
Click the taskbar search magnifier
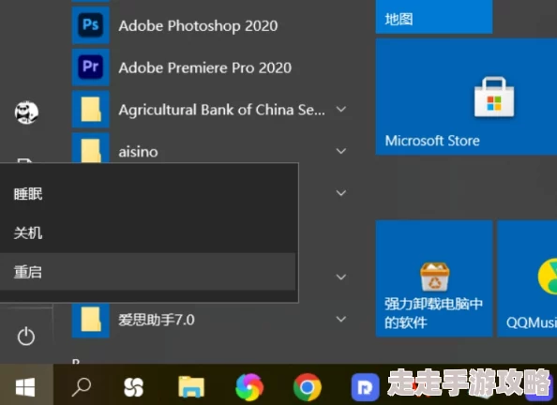pos(82,386)
